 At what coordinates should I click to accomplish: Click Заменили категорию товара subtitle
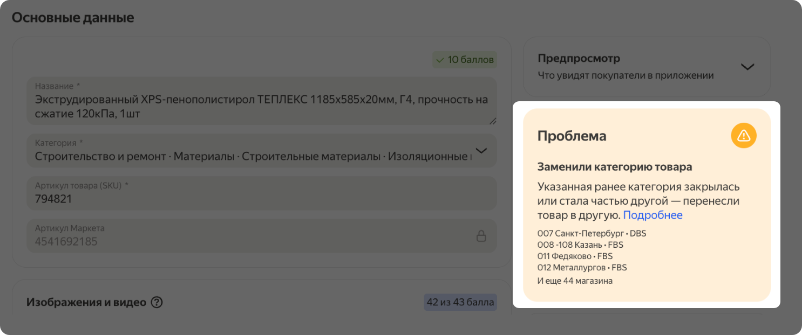pos(615,167)
